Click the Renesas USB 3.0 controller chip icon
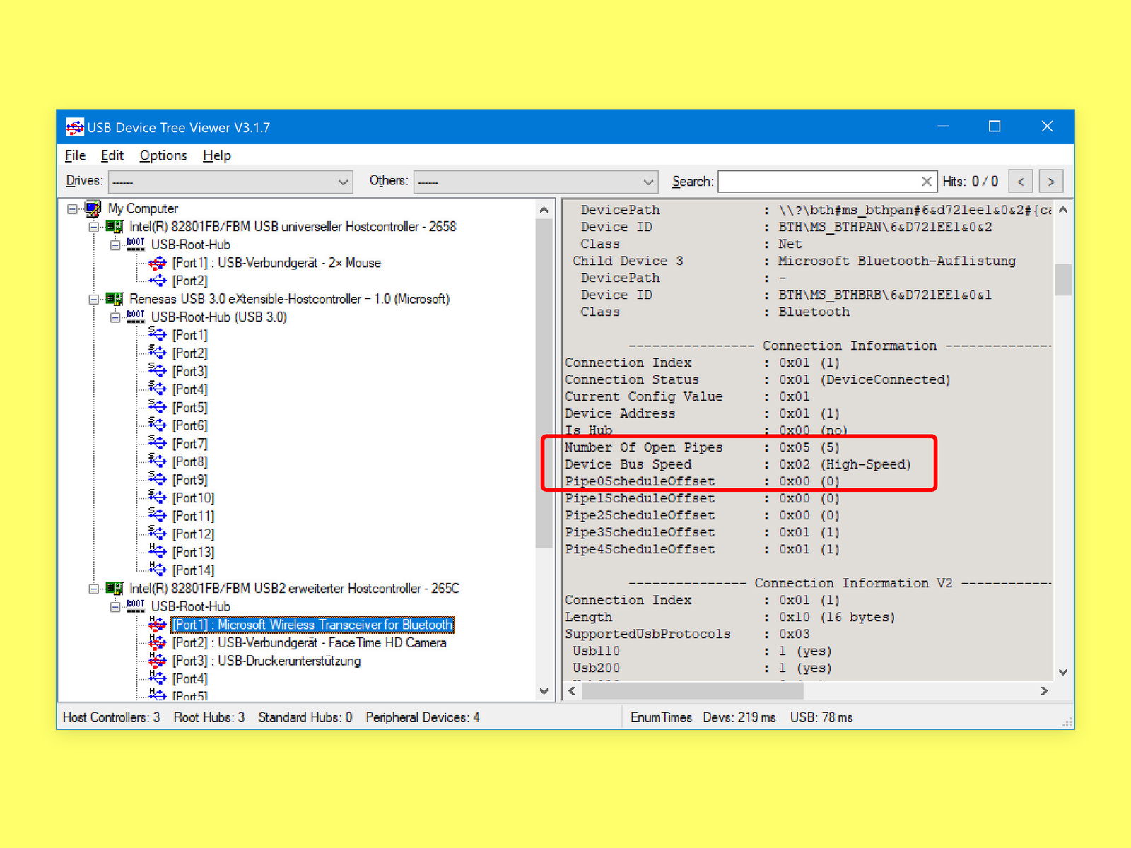This screenshot has width=1131, height=848. tap(114, 299)
